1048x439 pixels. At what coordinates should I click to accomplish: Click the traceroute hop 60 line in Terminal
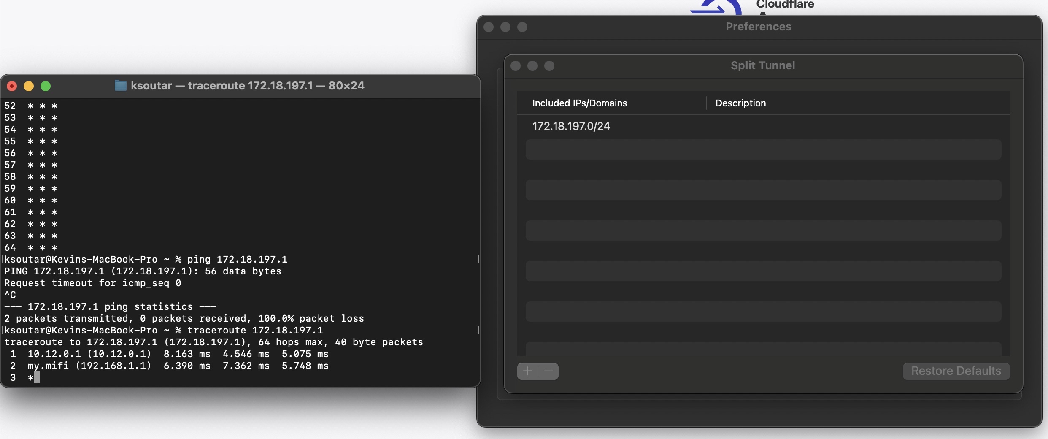[x=31, y=200]
